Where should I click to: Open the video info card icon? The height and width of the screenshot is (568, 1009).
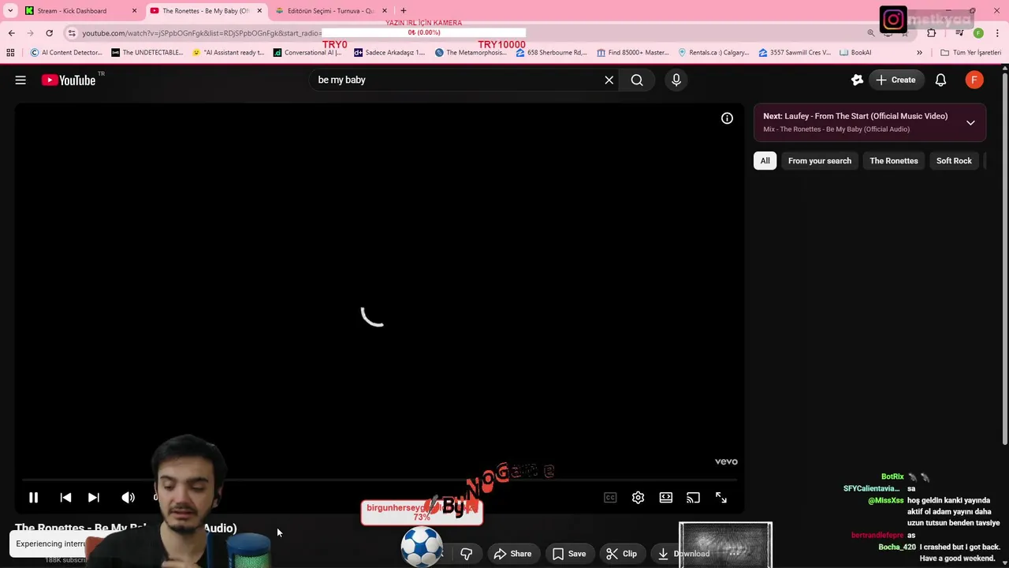click(727, 118)
